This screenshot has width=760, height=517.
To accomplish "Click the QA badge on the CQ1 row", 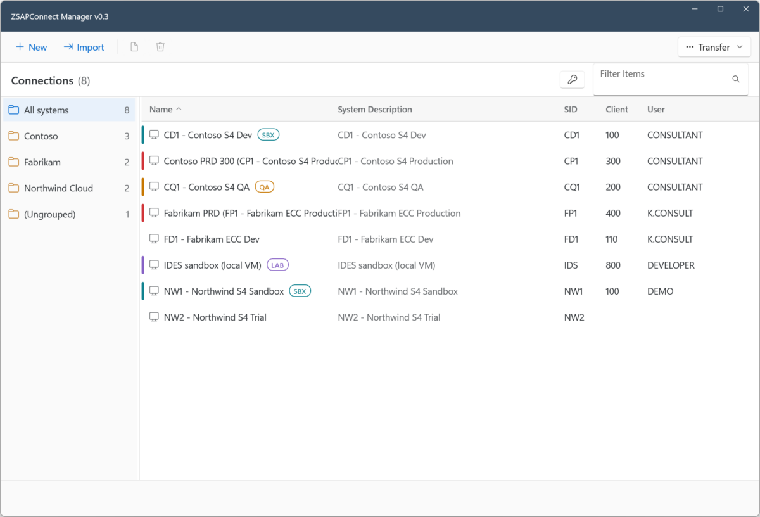I will click(265, 187).
